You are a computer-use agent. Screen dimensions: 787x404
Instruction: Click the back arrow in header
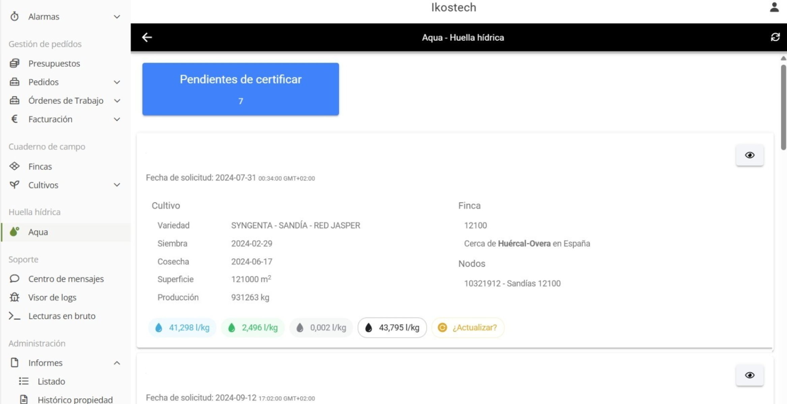click(147, 37)
